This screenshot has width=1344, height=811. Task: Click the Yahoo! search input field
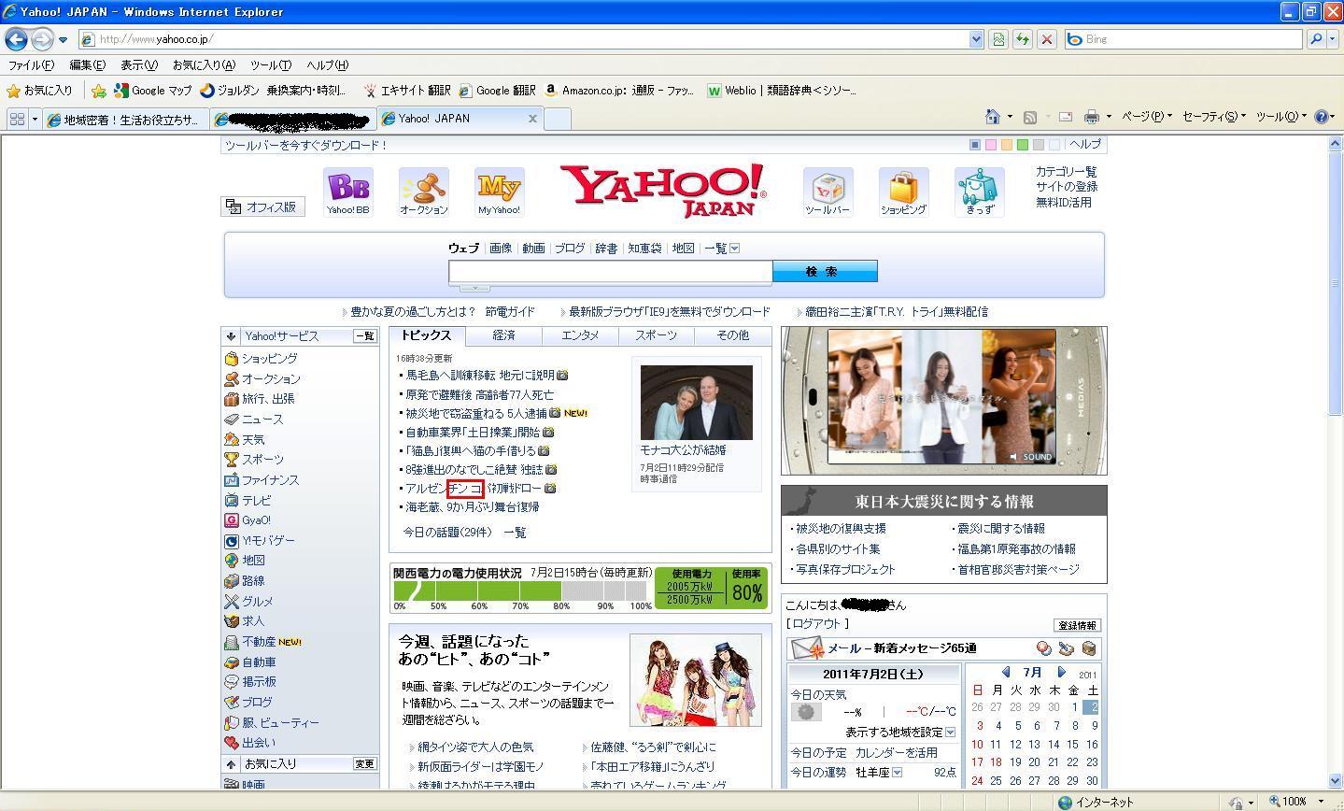click(x=611, y=271)
